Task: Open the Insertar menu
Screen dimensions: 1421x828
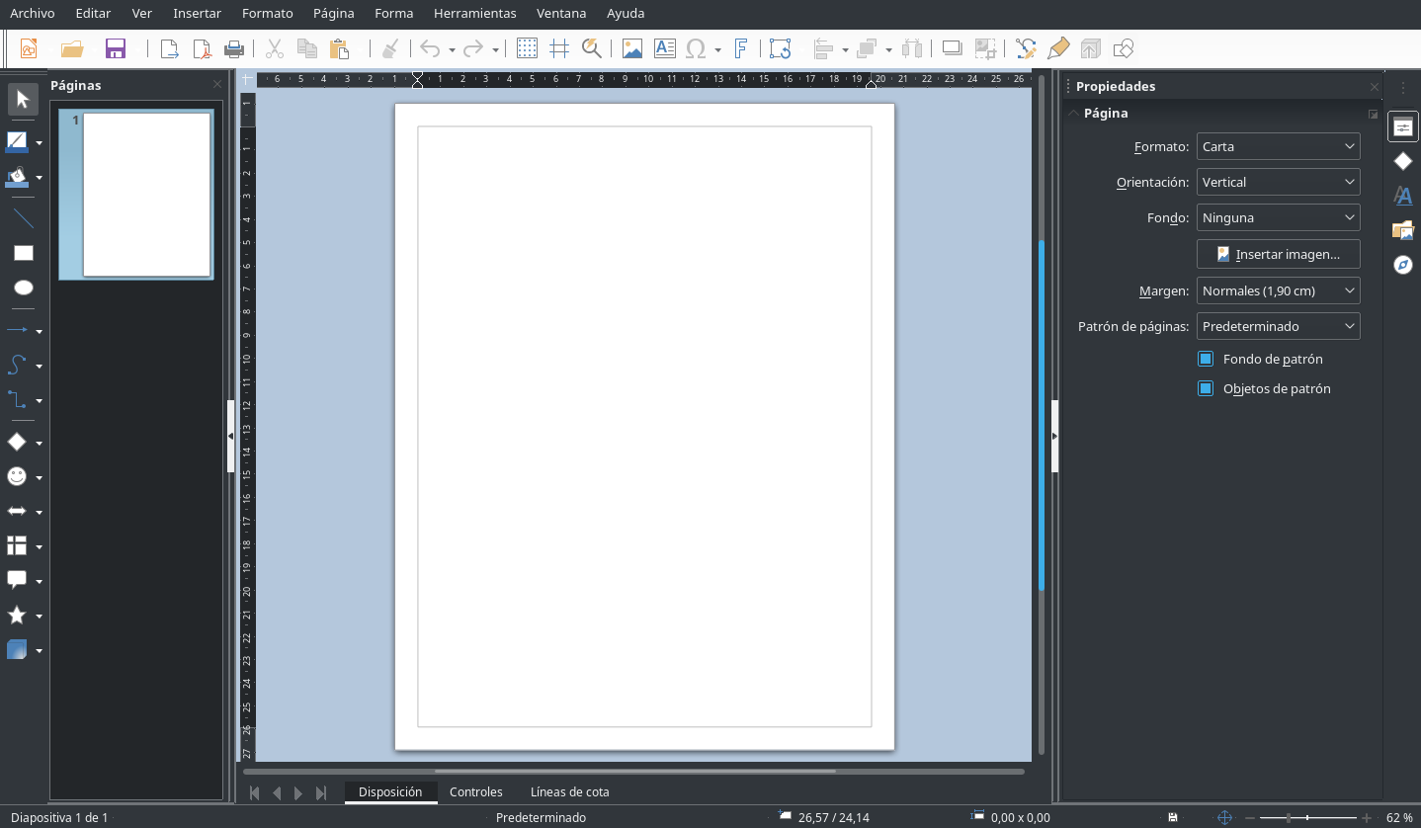Action: point(196,13)
